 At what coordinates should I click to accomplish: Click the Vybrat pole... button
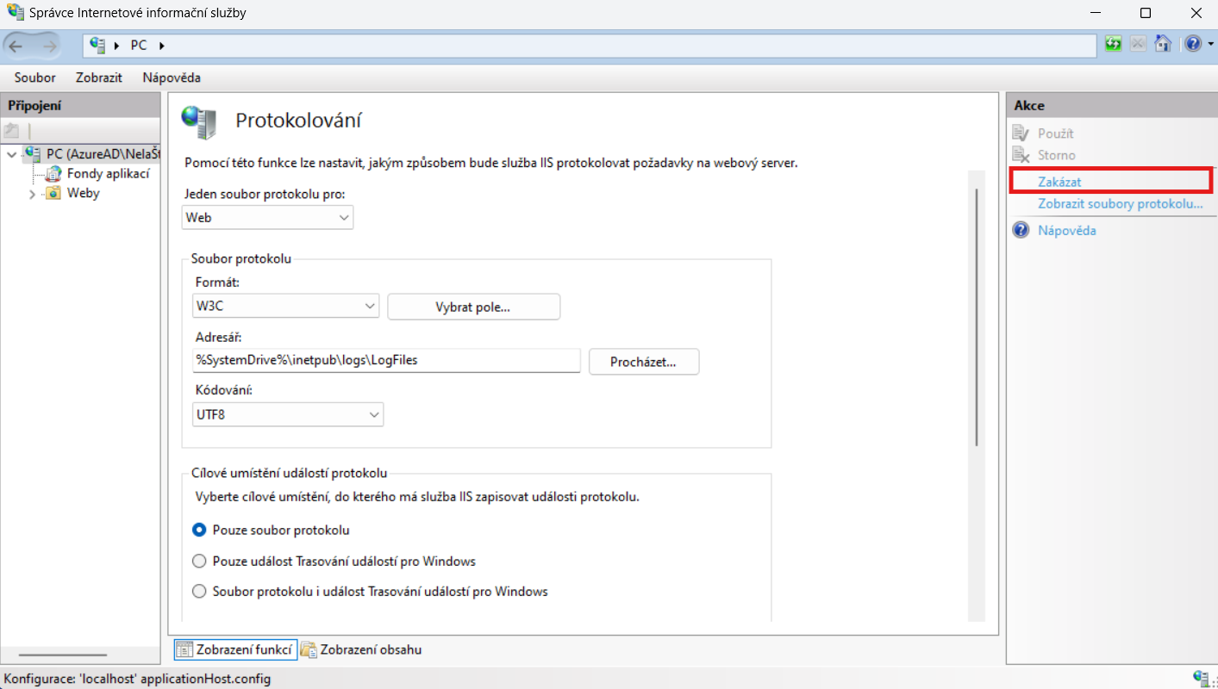click(x=474, y=307)
